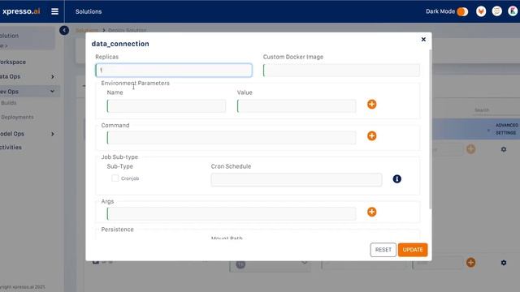Image resolution: width=520 pixels, height=292 pixels.
Task: Focus the Environment Parameters Name field
Action: click(167, 106)
